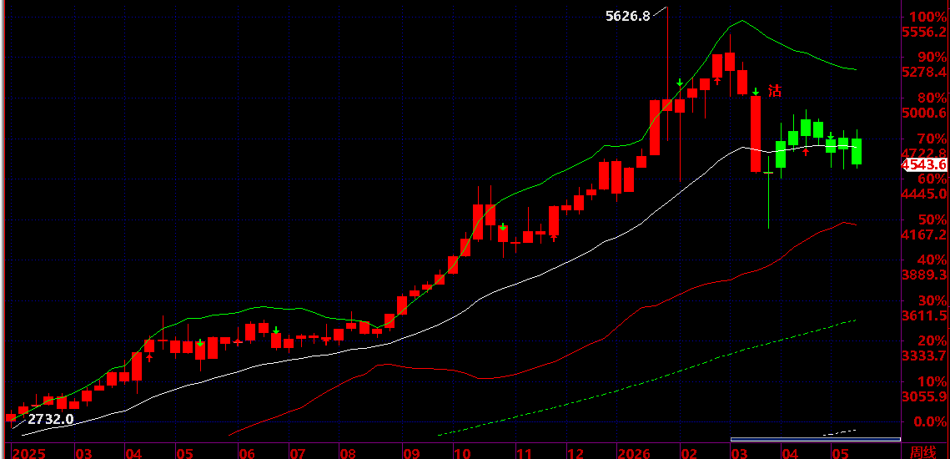Screen dimensions: 950x459
Task: Click the green arrow above May 2025 candle
Action: tap(200, 343)
